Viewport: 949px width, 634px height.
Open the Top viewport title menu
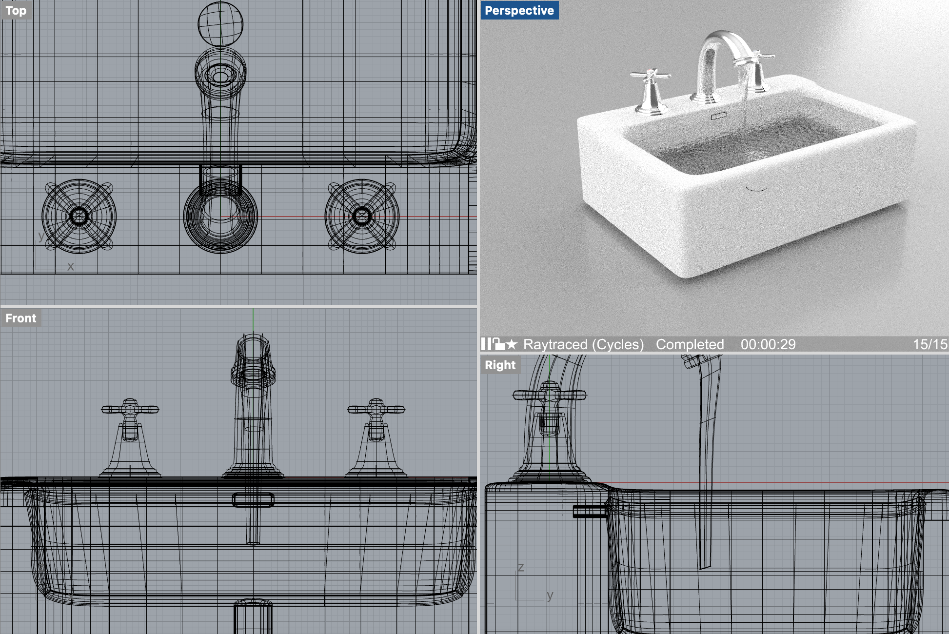click(16, 10)
